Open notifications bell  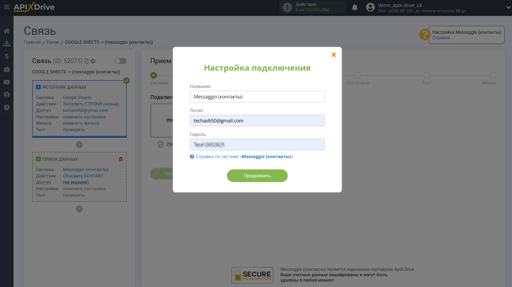[354, 8]
